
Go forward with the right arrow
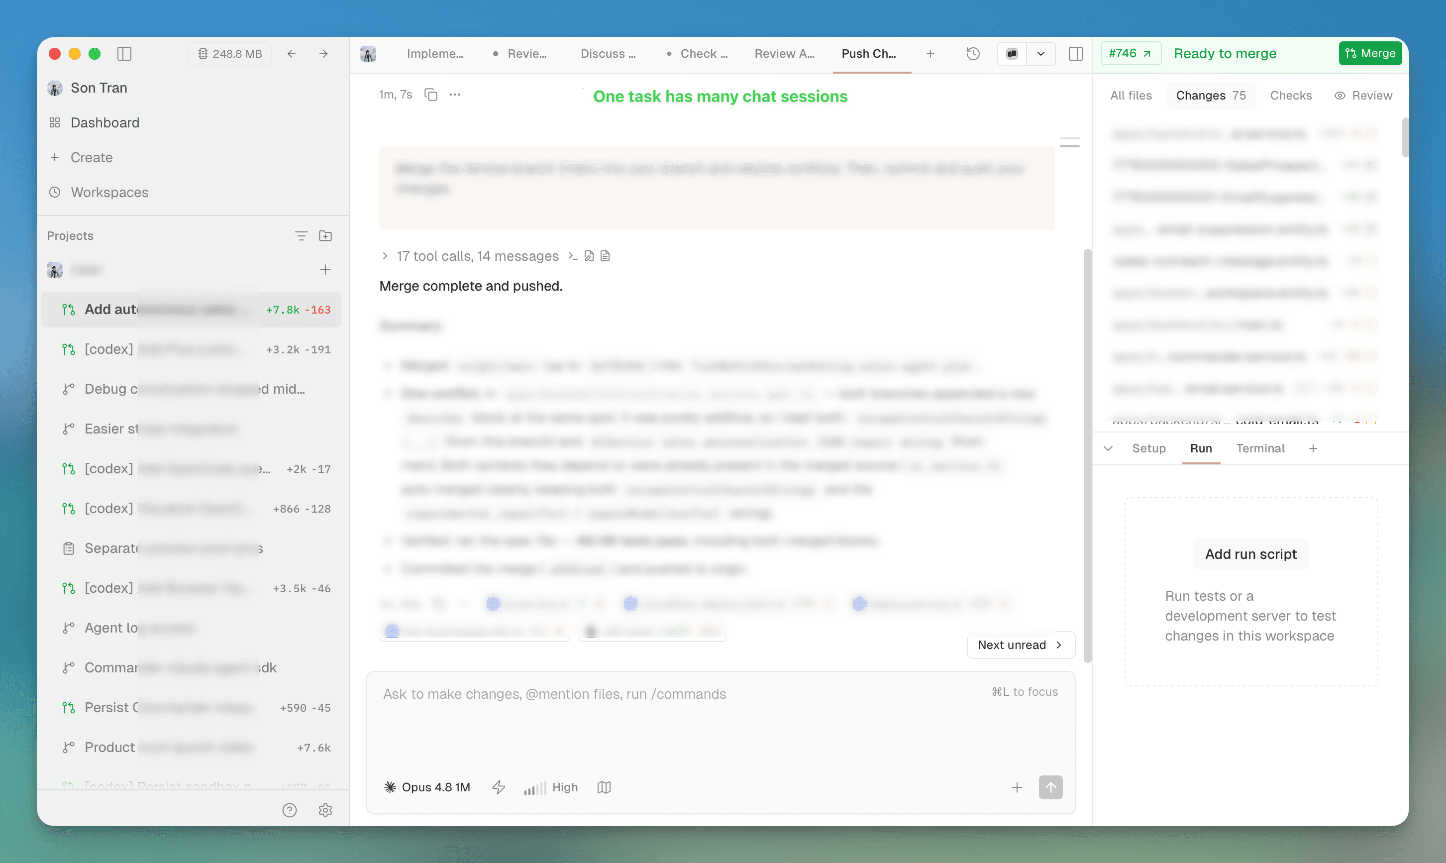324,53
